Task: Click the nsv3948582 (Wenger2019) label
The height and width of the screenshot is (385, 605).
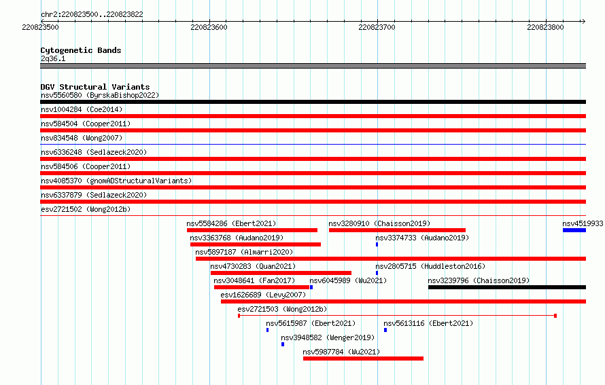Action: coord(328,337)
